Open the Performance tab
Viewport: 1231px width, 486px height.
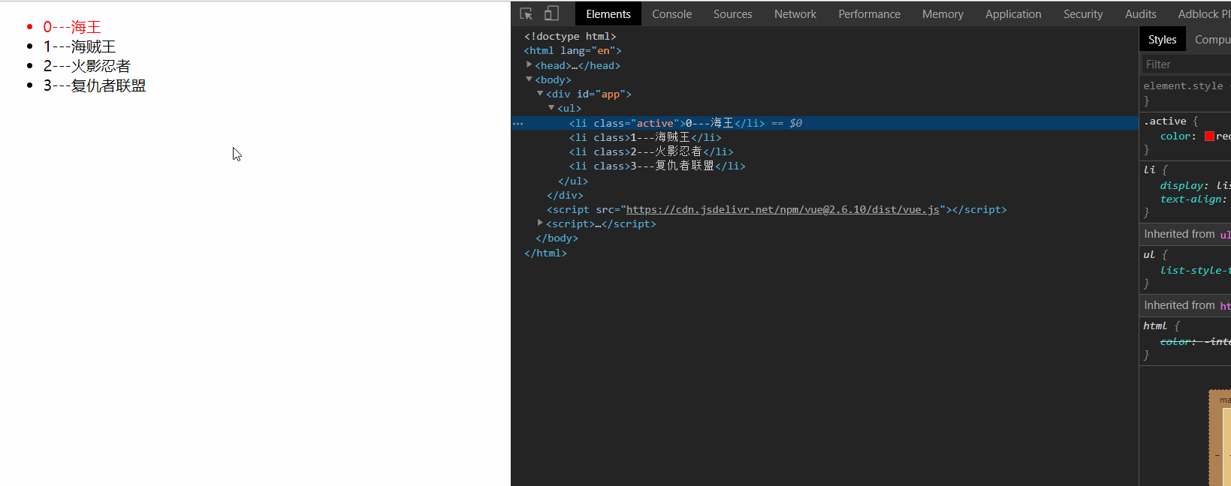click(x=869, y=13)
